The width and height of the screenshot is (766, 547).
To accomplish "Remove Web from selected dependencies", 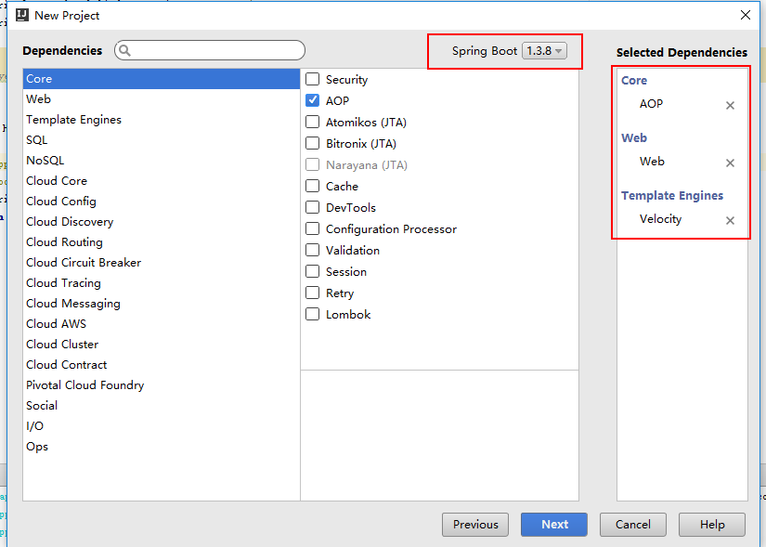I will point(730,163).
